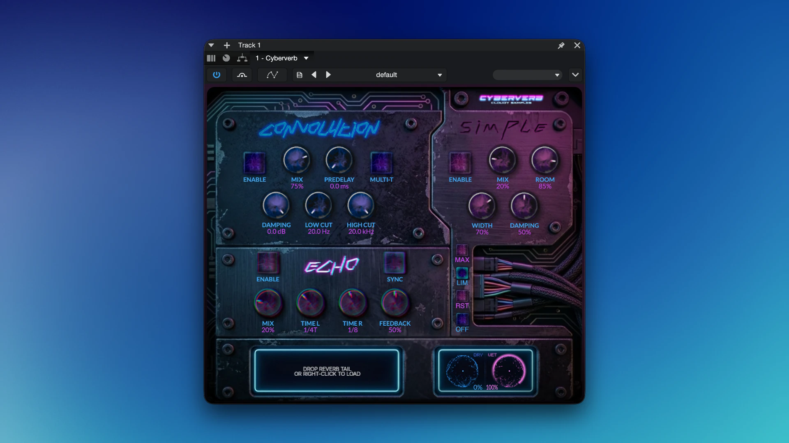Click the low cut value 20.0 Hz
The width and height of the screenshot is (789, 443).
(318, 231)
